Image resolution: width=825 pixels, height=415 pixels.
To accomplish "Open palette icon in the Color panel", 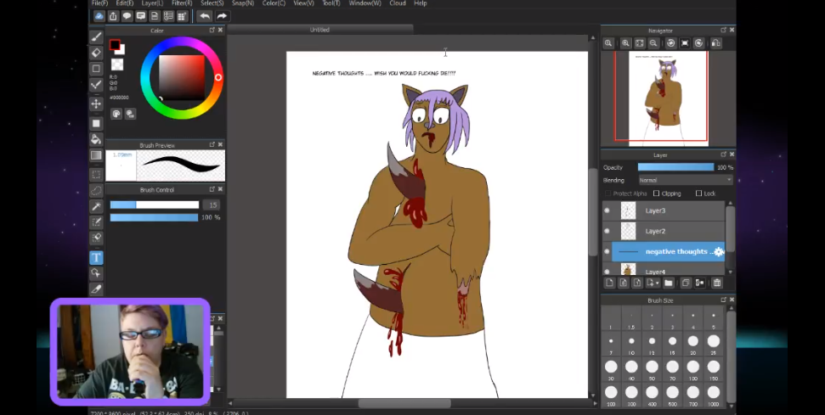I will (116, 114).
